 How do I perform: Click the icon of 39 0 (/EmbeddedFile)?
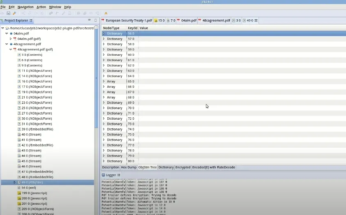point(19,129)
